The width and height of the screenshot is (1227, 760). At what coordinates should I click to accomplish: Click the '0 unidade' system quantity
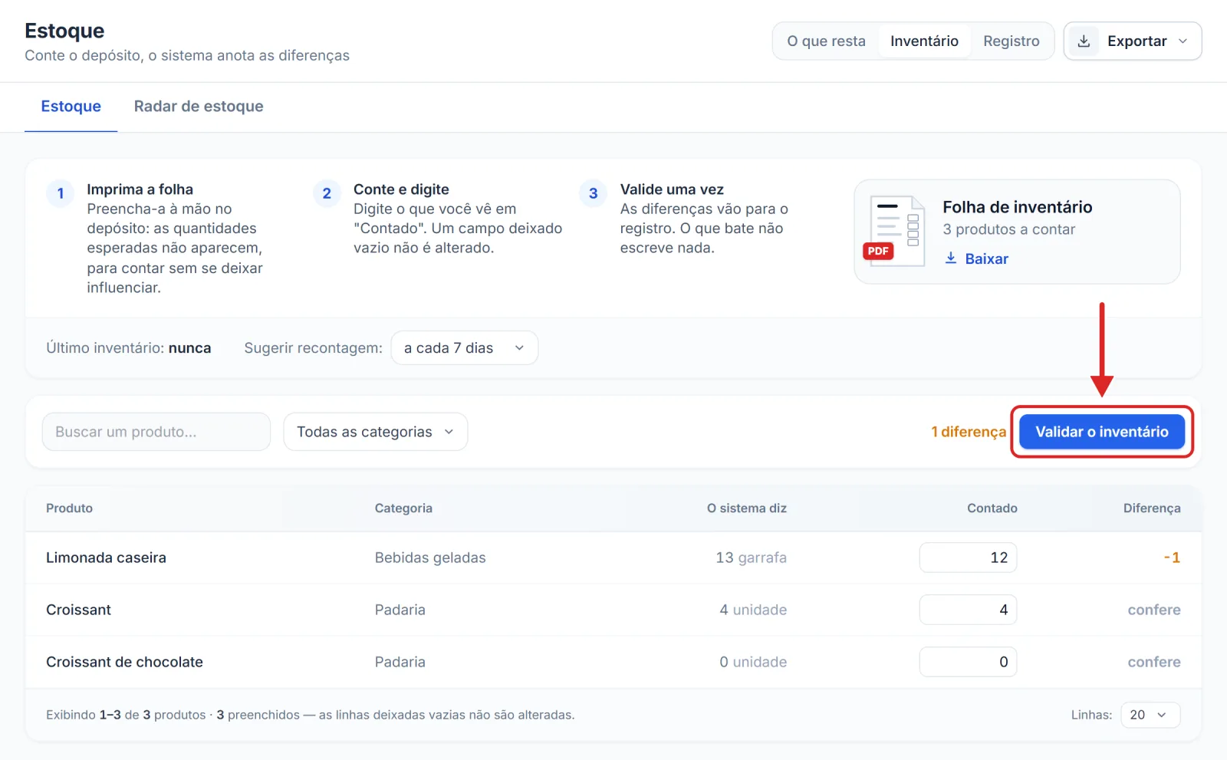753,662
